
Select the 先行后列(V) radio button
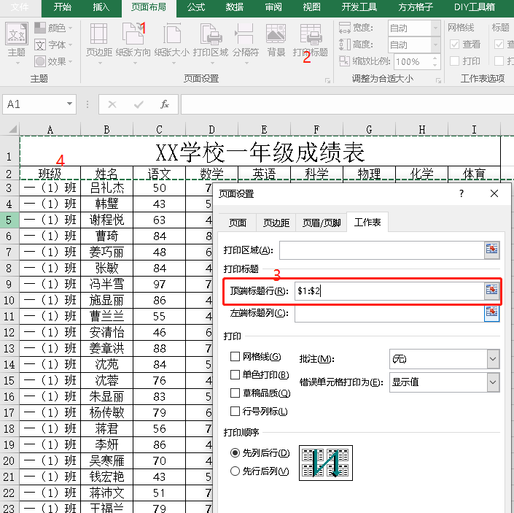[x=235, y=471]
